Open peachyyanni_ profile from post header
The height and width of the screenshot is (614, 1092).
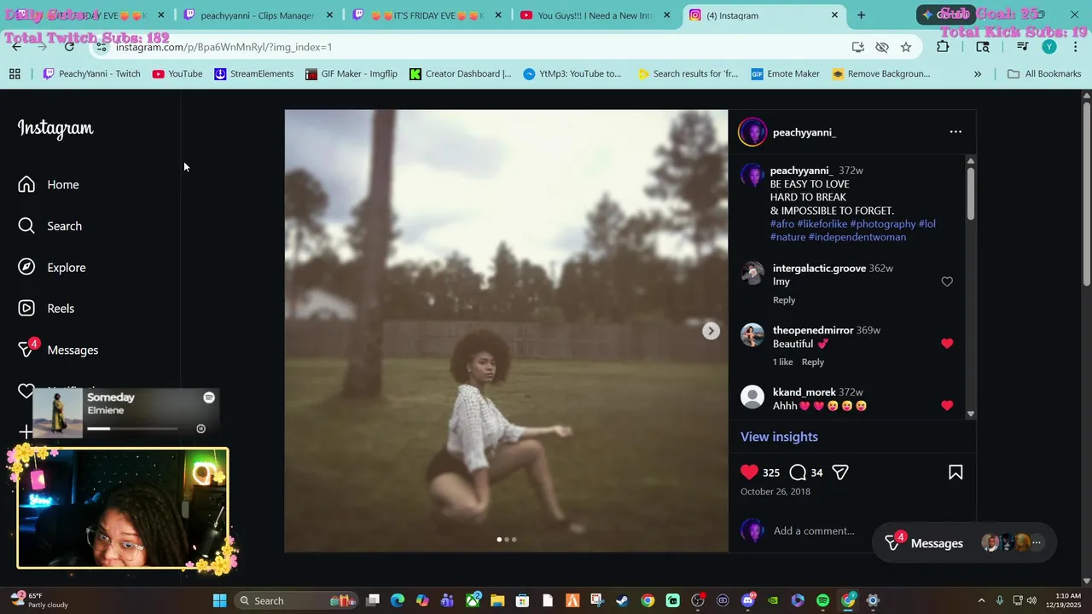804,132
